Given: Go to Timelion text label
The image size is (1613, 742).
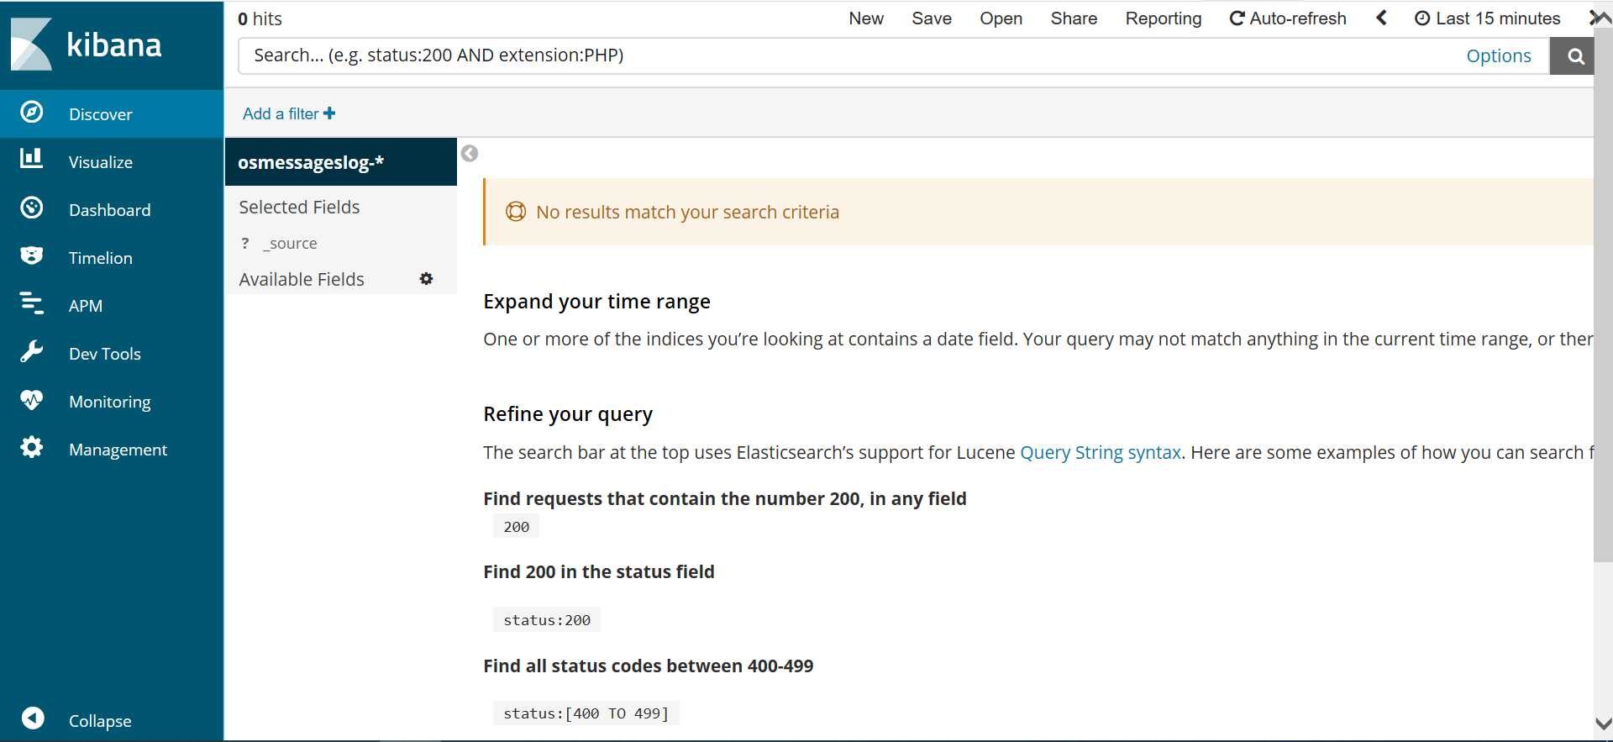Looking at the screenshot, I should (x=101, y=258).
